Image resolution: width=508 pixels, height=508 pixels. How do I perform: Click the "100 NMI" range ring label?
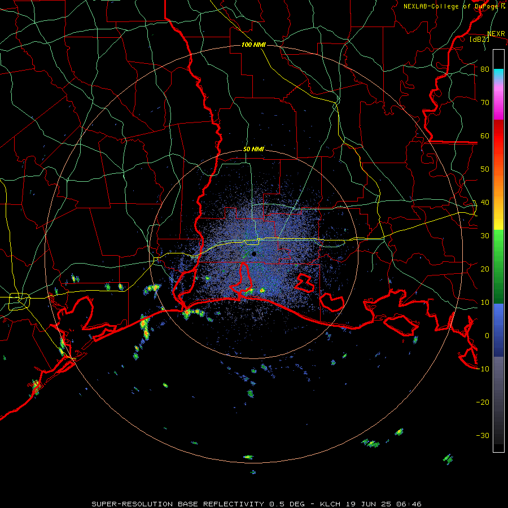pos(253,45)
